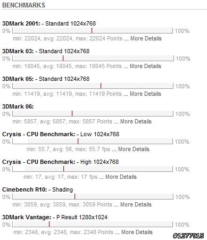Open More Details for 3DMark 05

click(145, 94)
